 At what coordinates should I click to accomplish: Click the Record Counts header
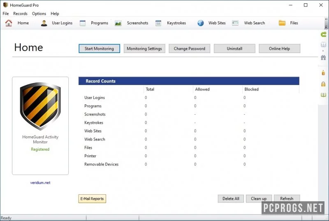[x=189, y=81]
